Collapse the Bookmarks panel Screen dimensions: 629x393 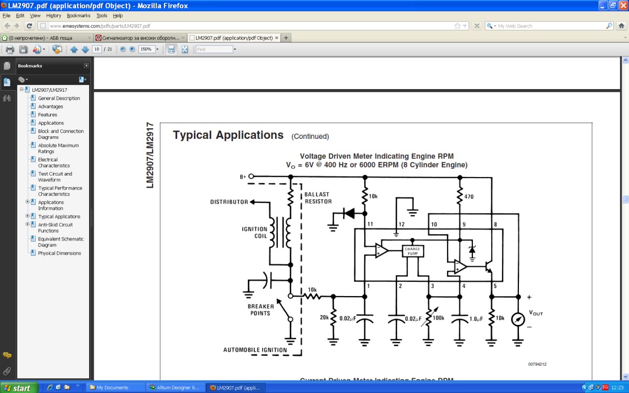click(x=86, y=66)
